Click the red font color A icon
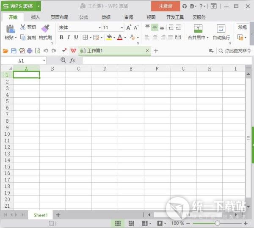Screen dimensions: 254x228 [x=120, y=37]
